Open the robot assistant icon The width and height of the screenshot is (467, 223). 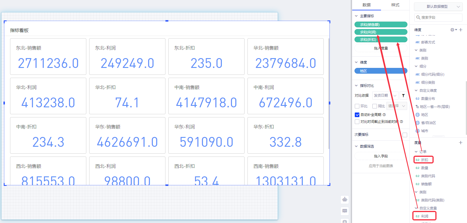345,199
